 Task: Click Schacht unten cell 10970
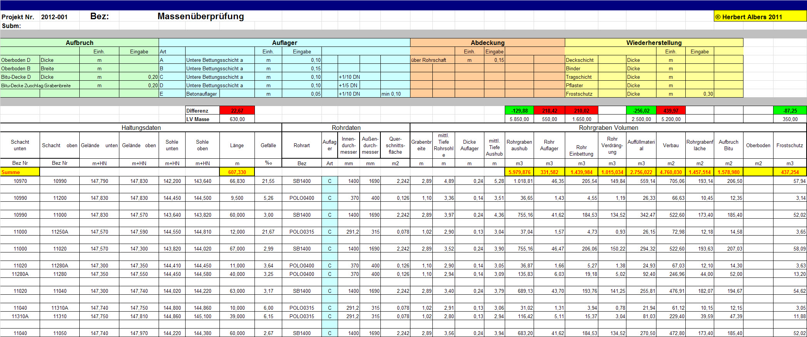click(20, 181)
